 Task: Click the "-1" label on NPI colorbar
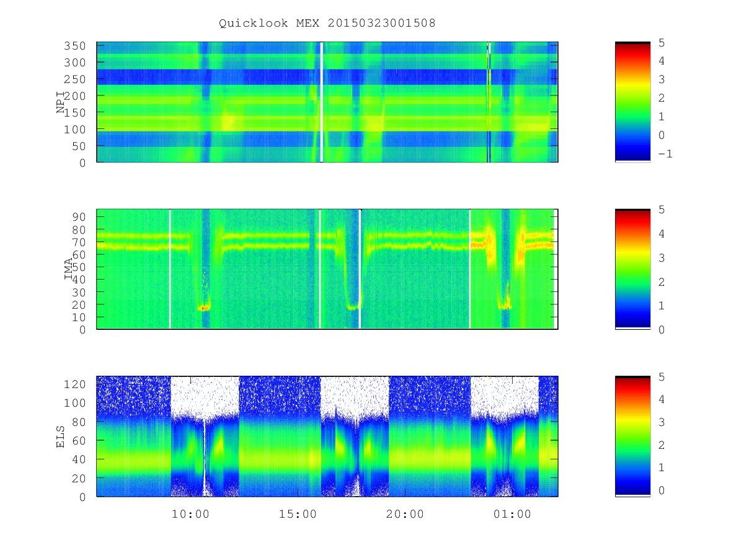tap(665, 154)
